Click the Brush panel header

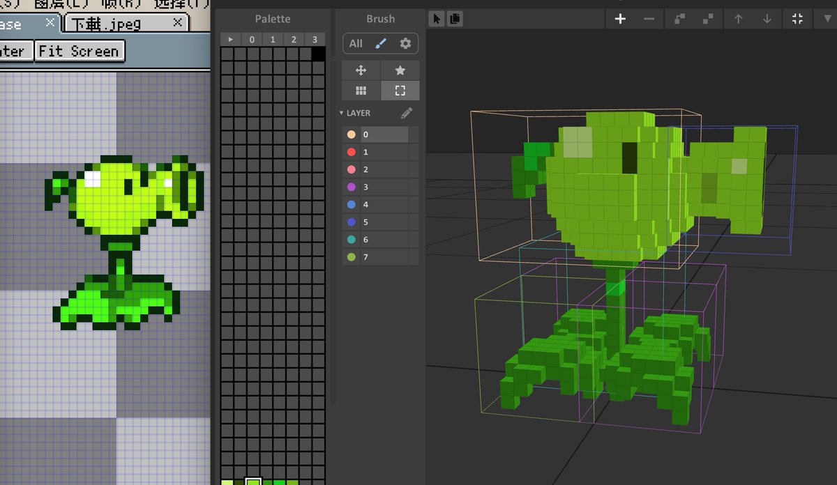[x=380, y=19]
